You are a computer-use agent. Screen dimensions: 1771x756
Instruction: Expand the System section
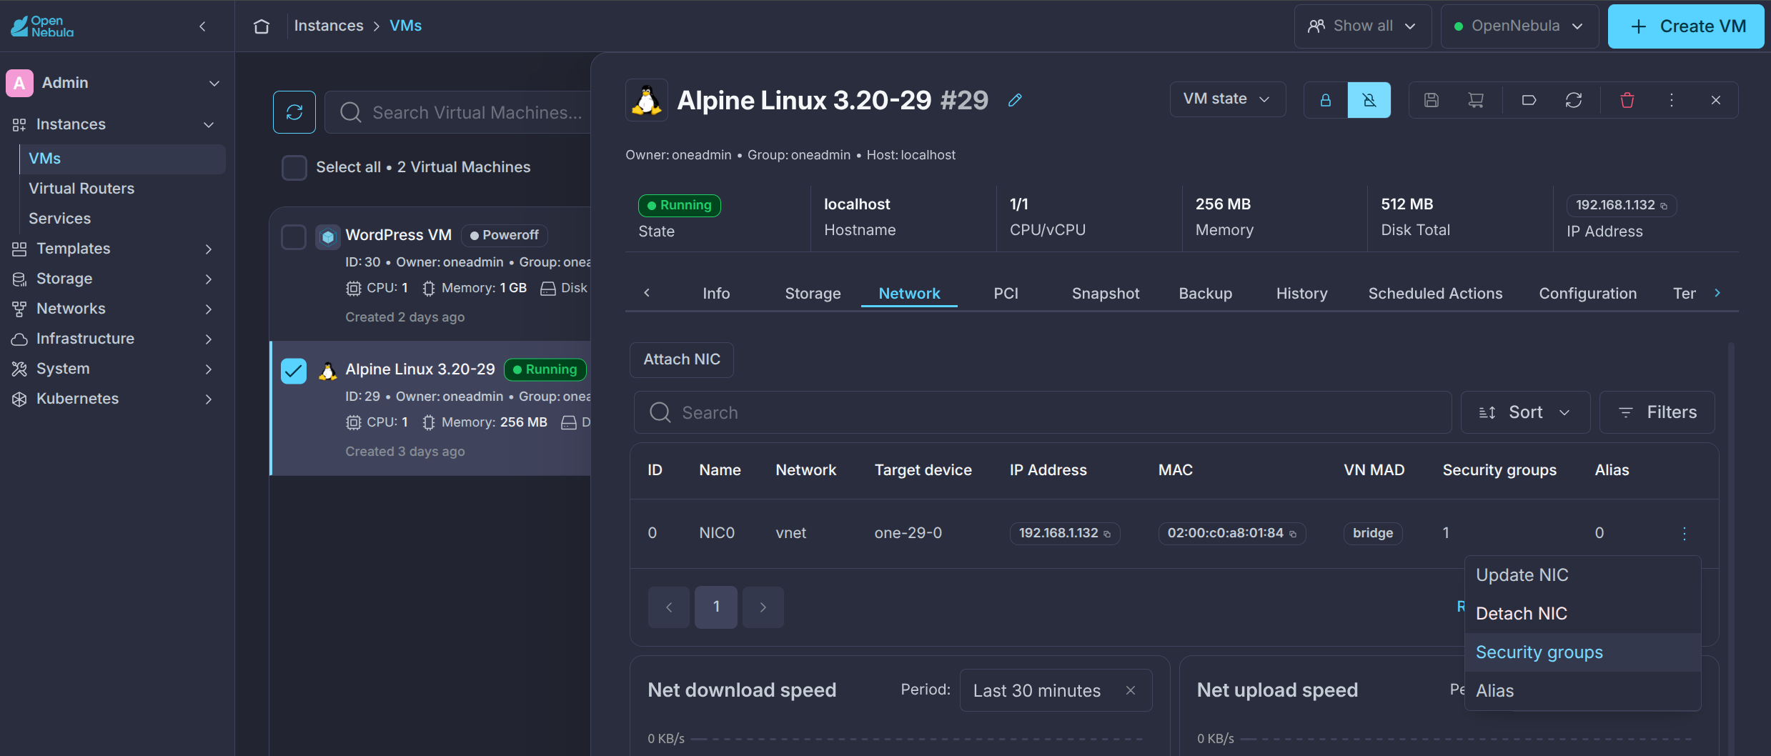(208, 369)
